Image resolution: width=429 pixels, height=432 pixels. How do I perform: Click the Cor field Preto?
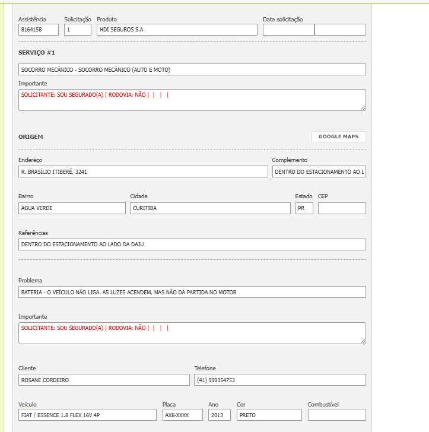269,415
